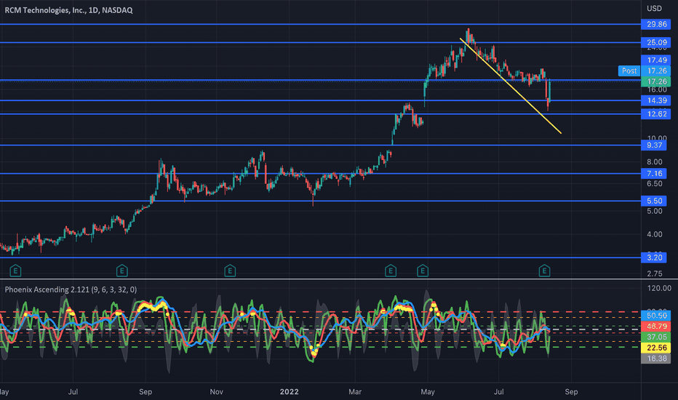Click the earnings E marker before May 2022
The height and width of the screenshot is (400, 678).
[x=423, y=271]
